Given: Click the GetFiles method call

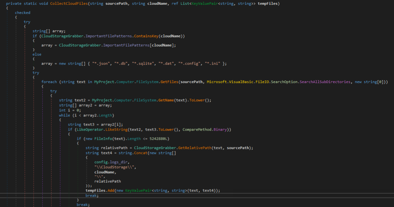Looking at the screenshot, I should [170, 82].
